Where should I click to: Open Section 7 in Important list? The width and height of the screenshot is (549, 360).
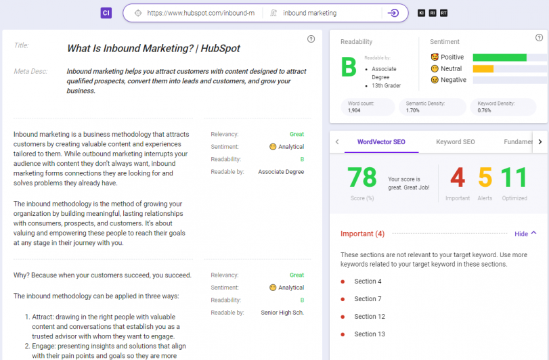tap(368, 299)
